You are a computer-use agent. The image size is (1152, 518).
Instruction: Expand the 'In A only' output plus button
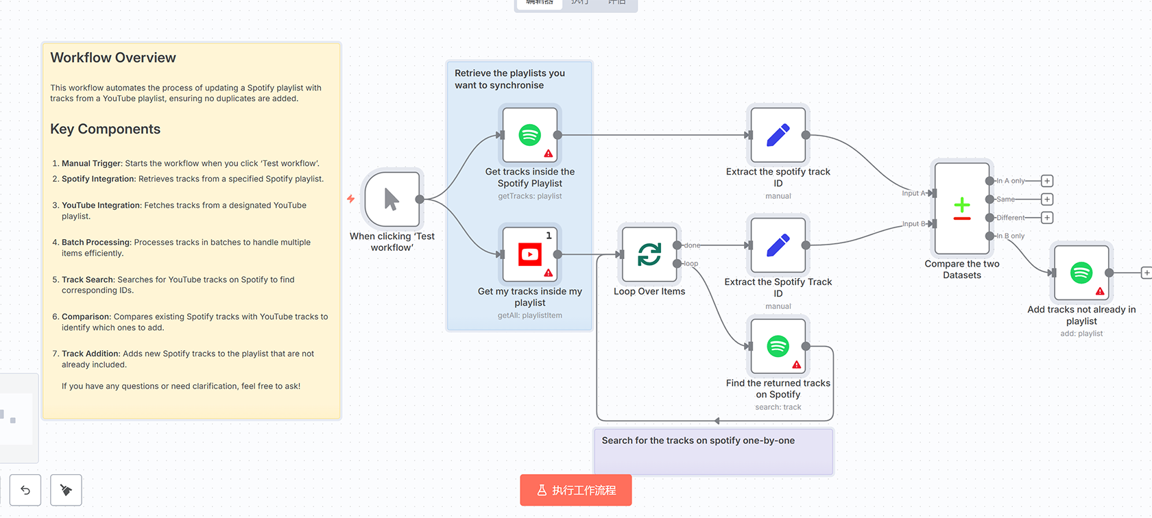1047,181
